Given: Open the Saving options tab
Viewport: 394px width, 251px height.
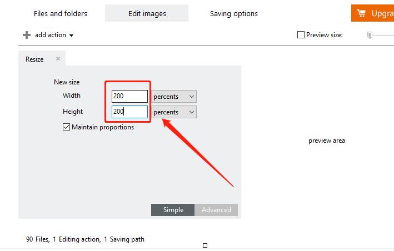Looking at the screenshot, I should 233,13.
